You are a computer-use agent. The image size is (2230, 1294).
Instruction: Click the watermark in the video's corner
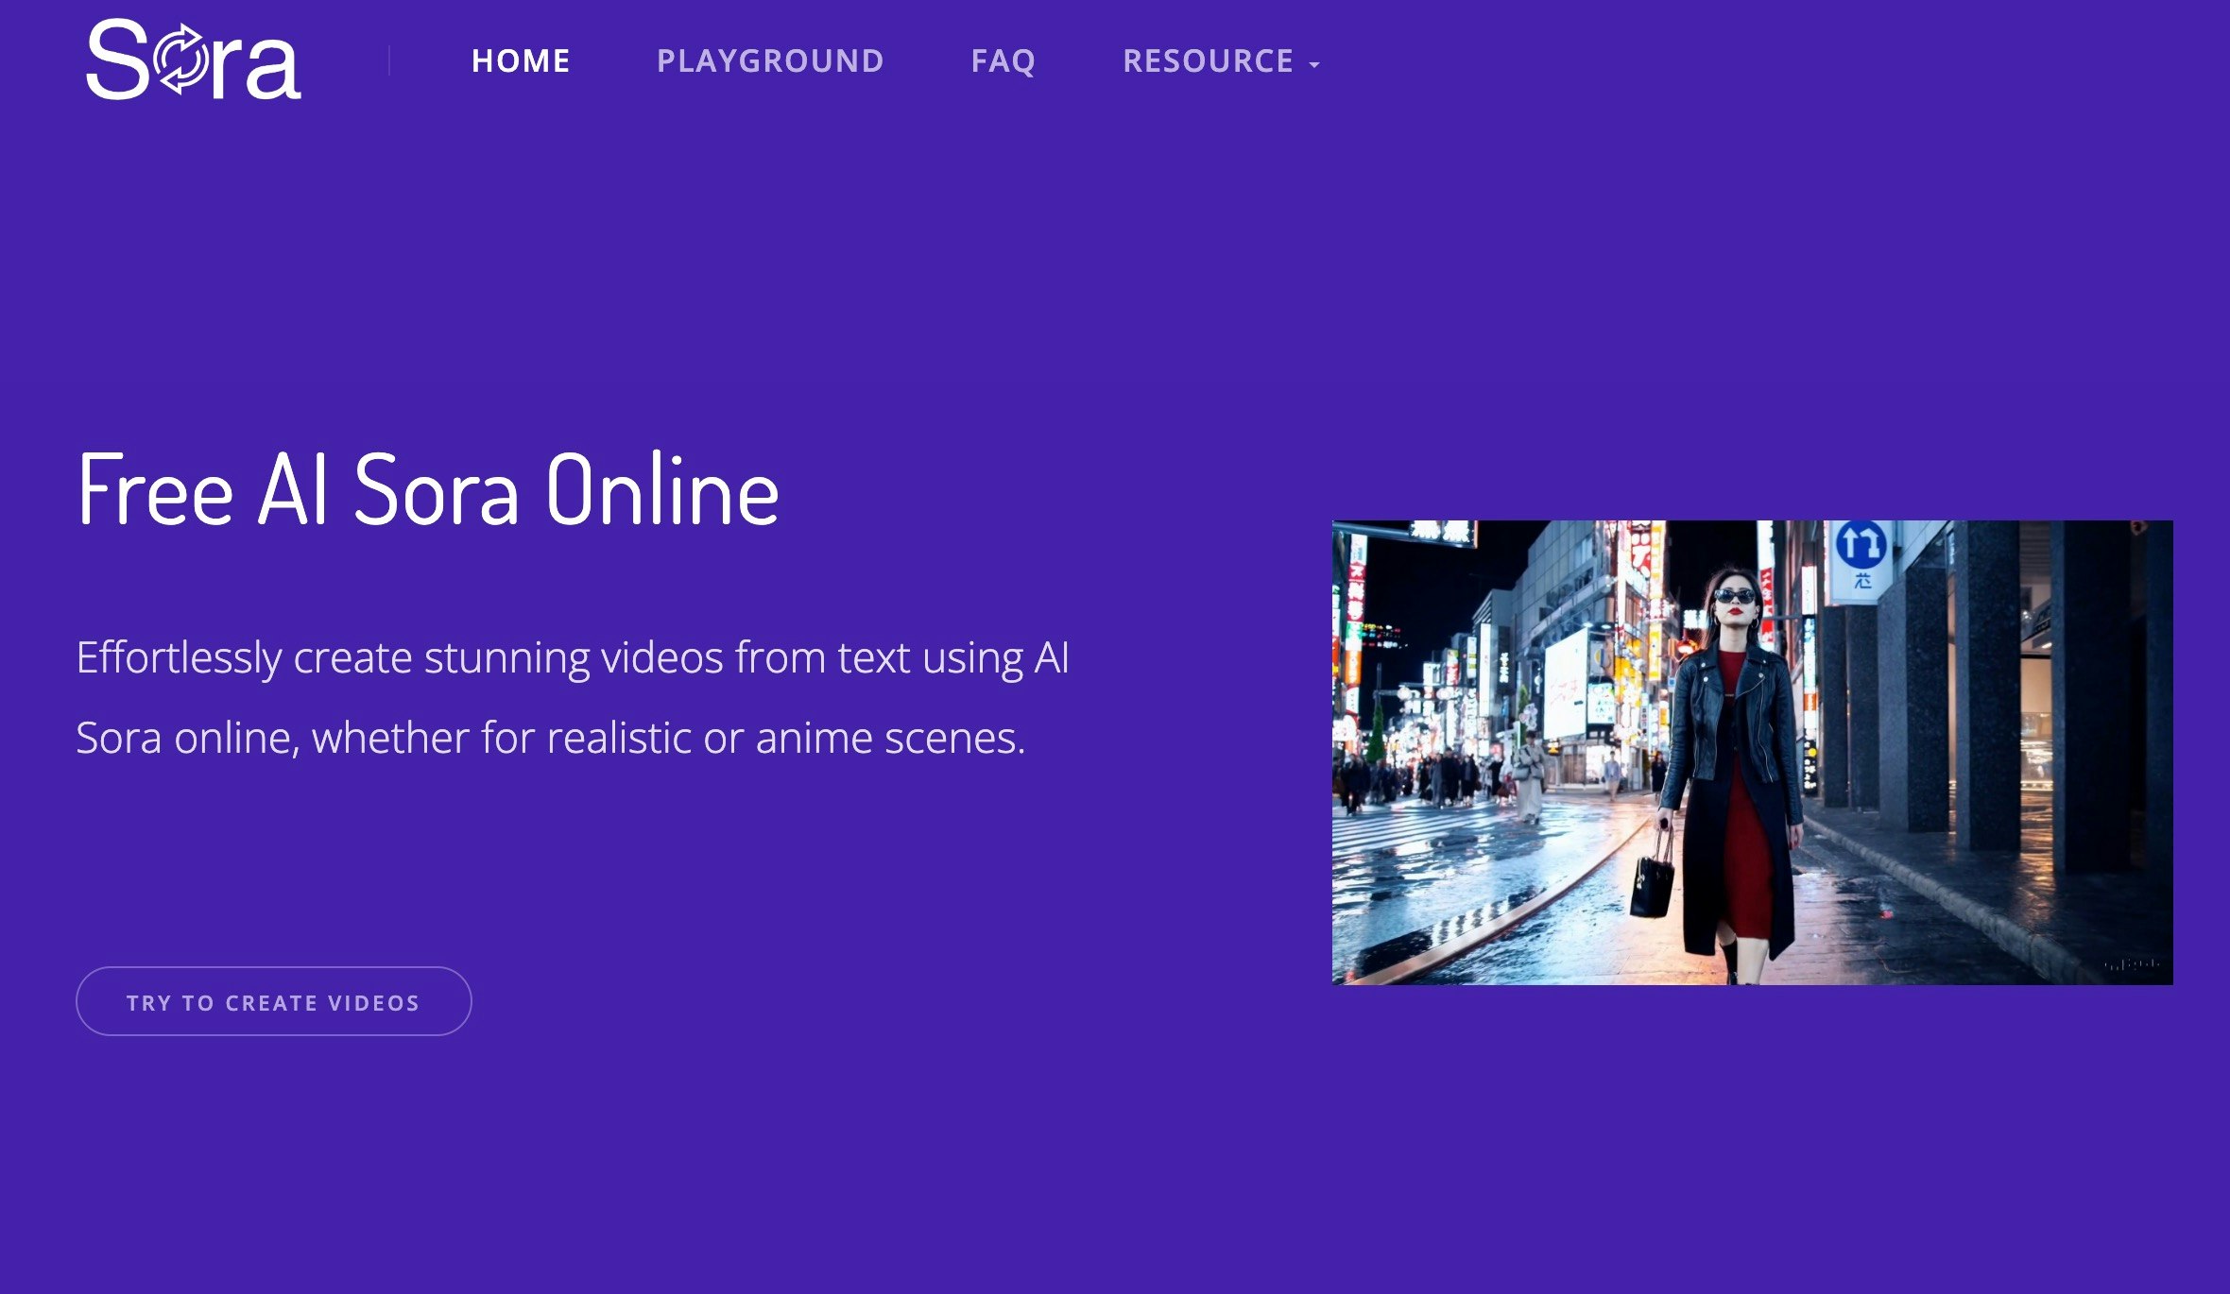click(2132, 964)
